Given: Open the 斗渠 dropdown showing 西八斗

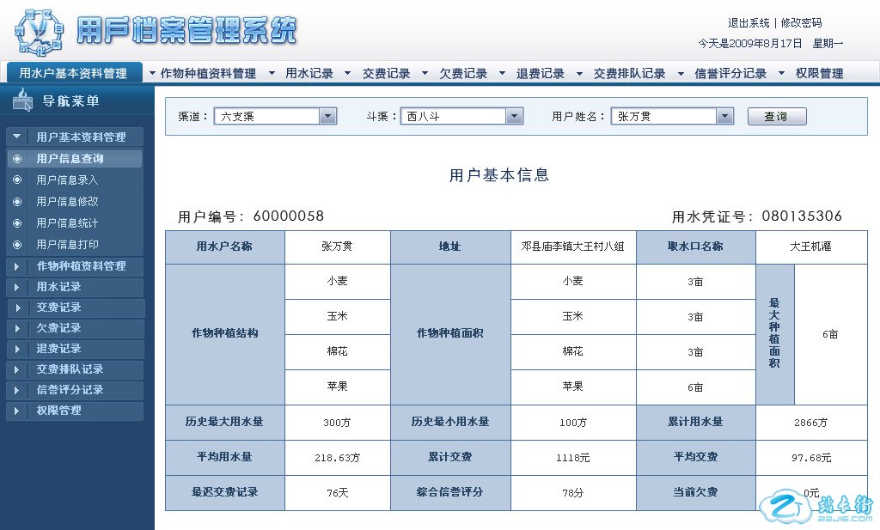Looking at the screenshot, I should [514, 116].
